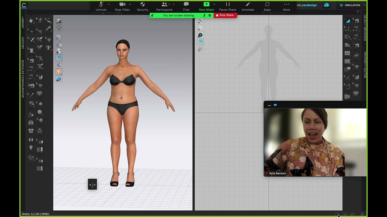Image resolution: width=387 pixels, height=217 pixels.
Task: Click the locked buttonhole fasten tool
Action: 40,120
